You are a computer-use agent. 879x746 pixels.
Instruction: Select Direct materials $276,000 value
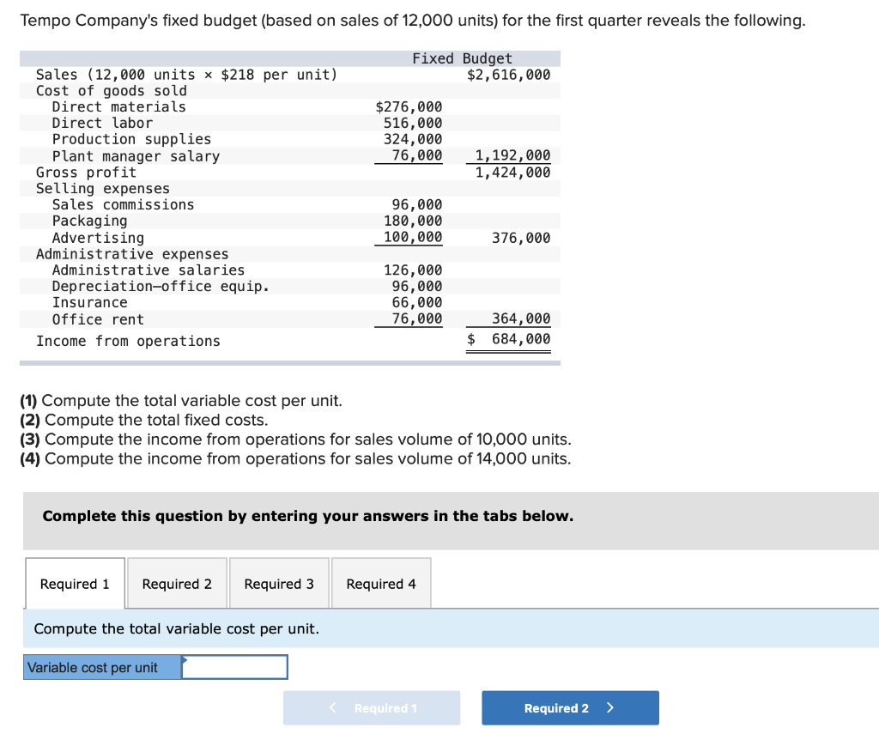click(409, 106)
